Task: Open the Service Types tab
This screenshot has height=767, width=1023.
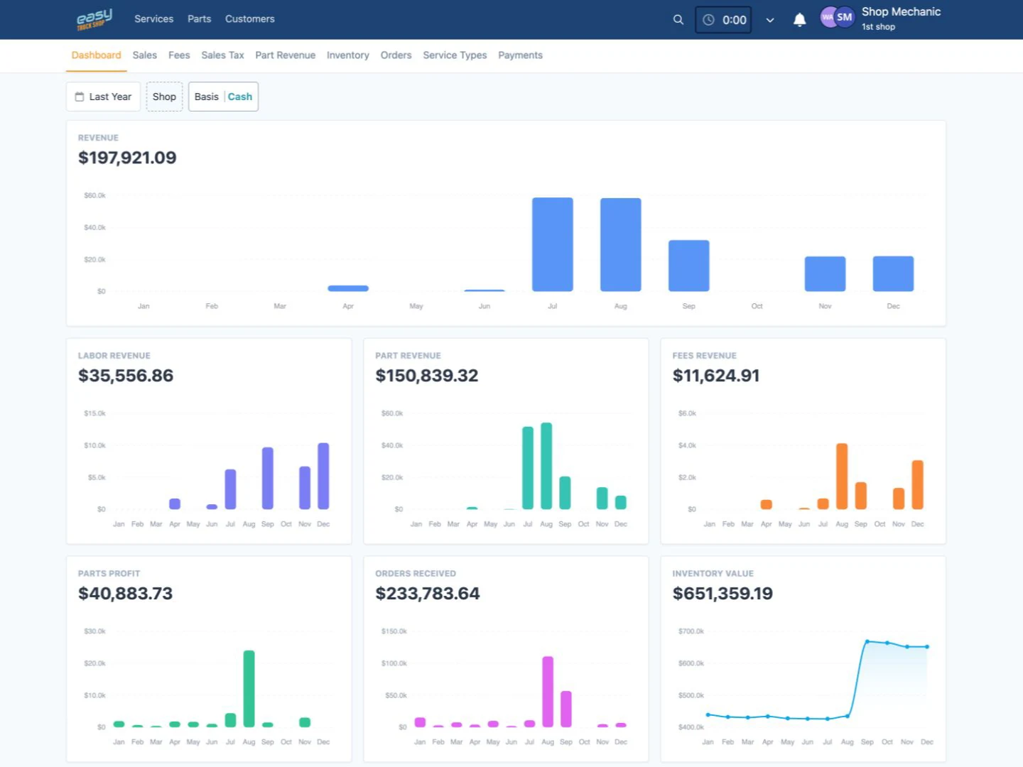Action: (455, 55)
